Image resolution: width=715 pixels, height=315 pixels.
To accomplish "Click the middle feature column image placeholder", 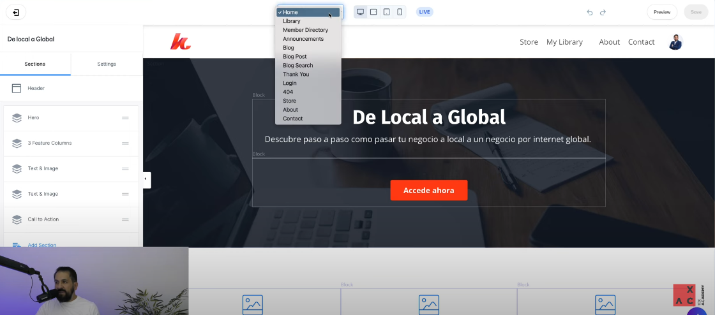I will [x=428, y=305].
